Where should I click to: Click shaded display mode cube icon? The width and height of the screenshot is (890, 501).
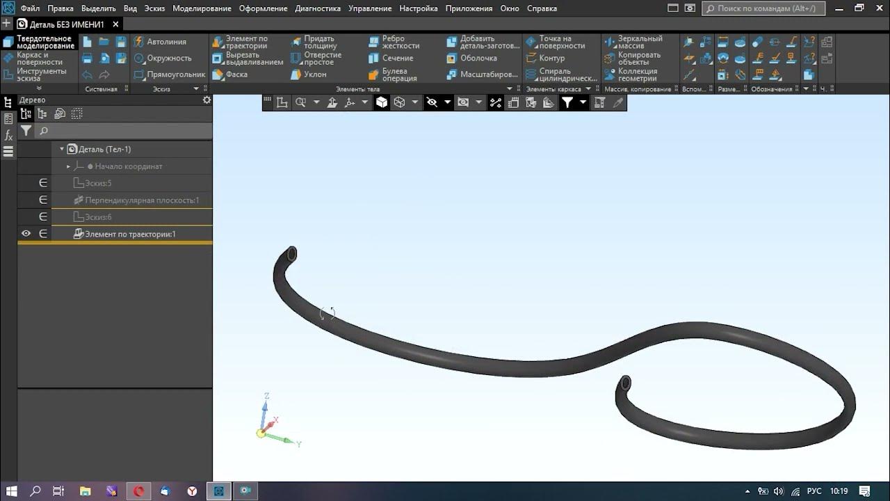pyautogui.click(x=382, y=102)
